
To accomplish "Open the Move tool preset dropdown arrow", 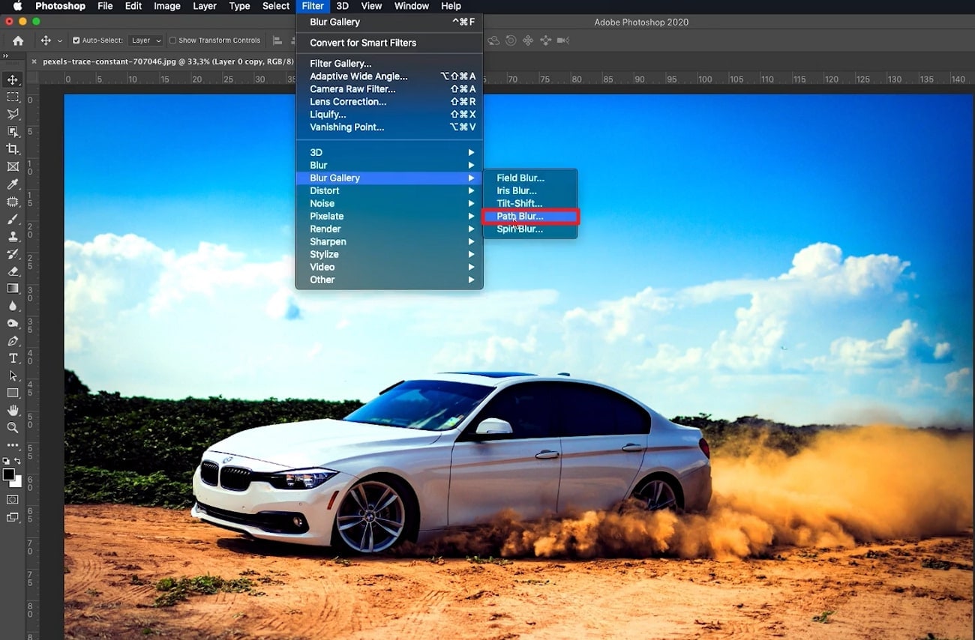I will [x=60, y=41].
